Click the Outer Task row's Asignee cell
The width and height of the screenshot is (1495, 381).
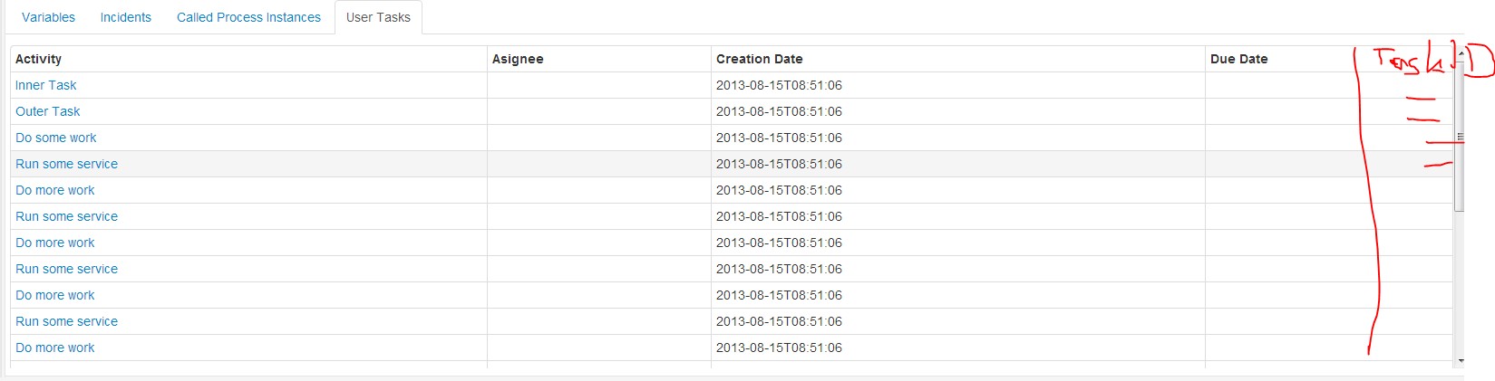tap(598, 111)
